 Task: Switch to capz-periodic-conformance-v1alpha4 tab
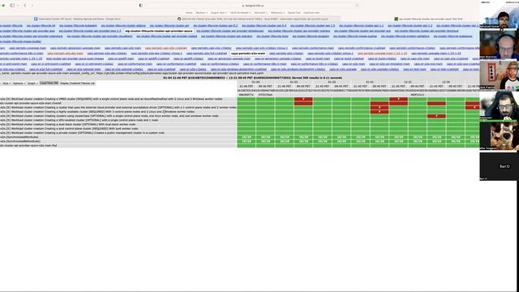click(x=362, y=48)
